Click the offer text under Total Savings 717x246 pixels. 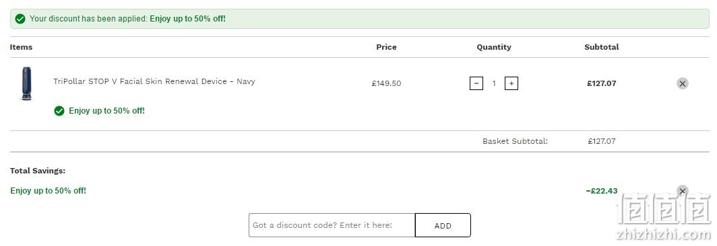click(x=48, y=191)
